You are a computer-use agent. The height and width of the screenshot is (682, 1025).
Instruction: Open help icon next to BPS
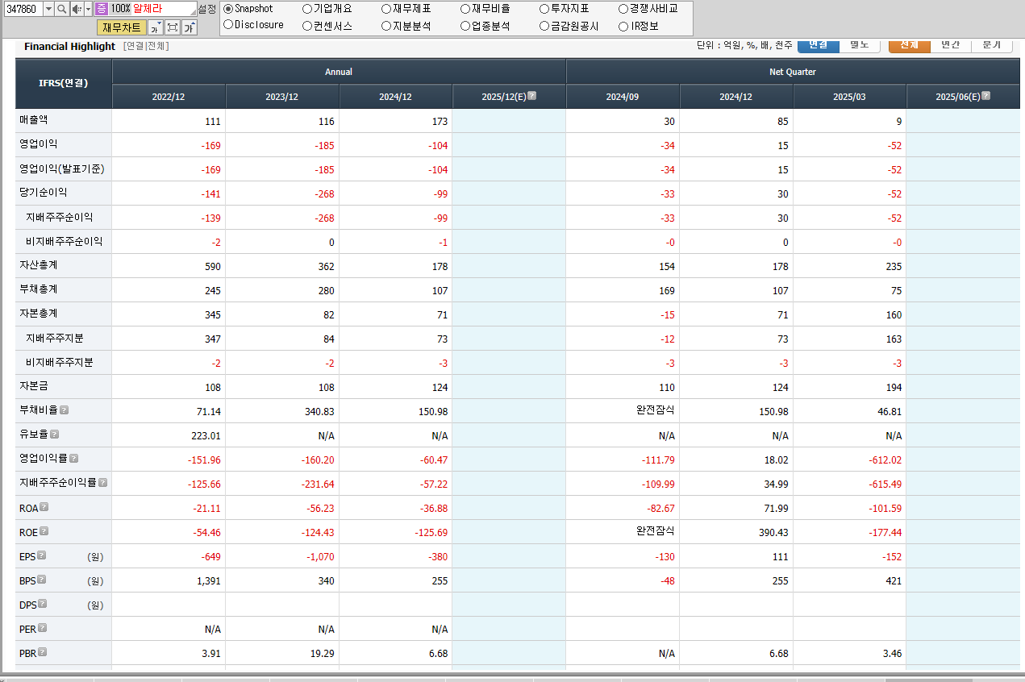[42, 579]
